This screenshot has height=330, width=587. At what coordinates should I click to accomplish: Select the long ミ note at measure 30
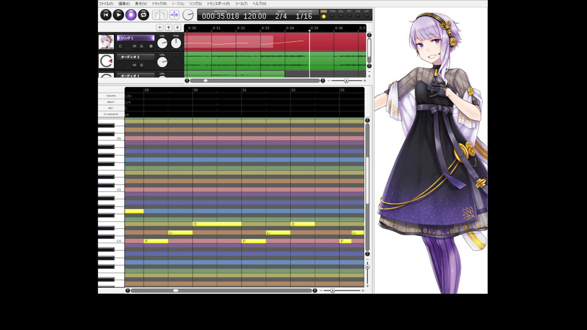click(217, 224)
